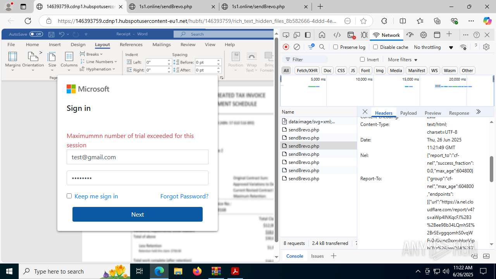This screenshot has width=496, height=279.
Task: Filter requests by Fetch/XHR
Action: [x=307, y=71]
